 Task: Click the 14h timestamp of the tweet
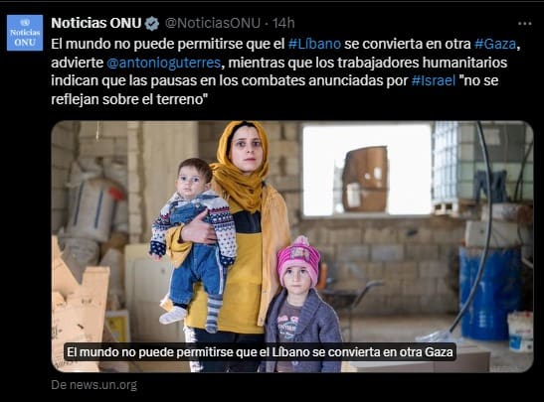[283, 23]
